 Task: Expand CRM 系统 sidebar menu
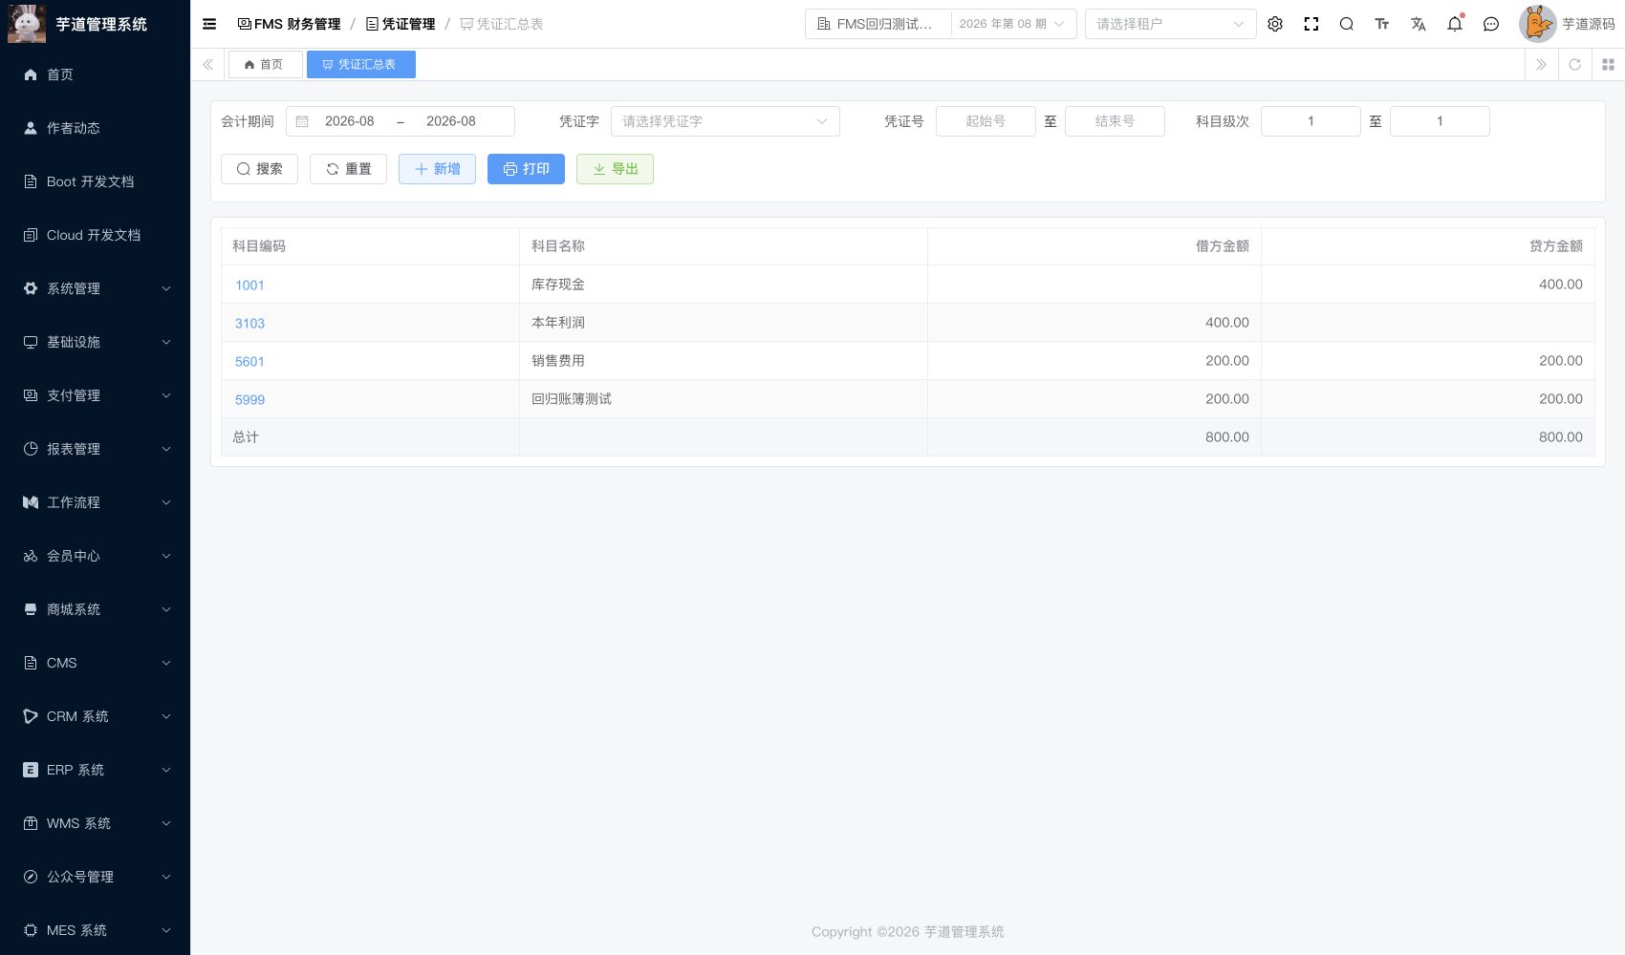[x=95, y=716]
